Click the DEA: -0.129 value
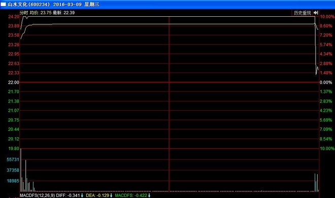This screenshot has width=335, height=198. [97, 195]
